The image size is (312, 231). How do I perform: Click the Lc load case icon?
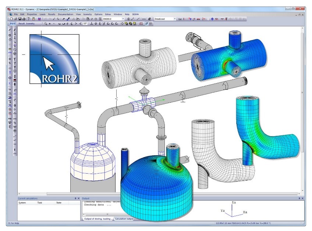tap(180, 19)
